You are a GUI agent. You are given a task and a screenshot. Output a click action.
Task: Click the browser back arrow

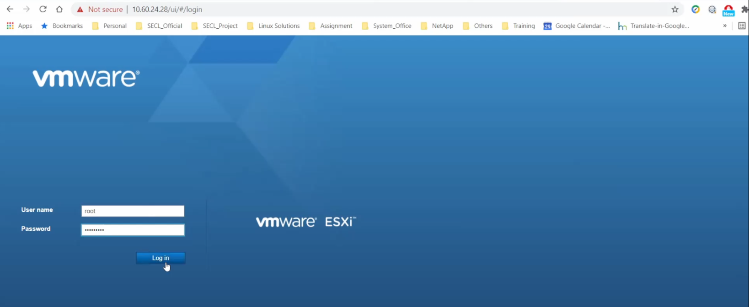pos(10,9)
